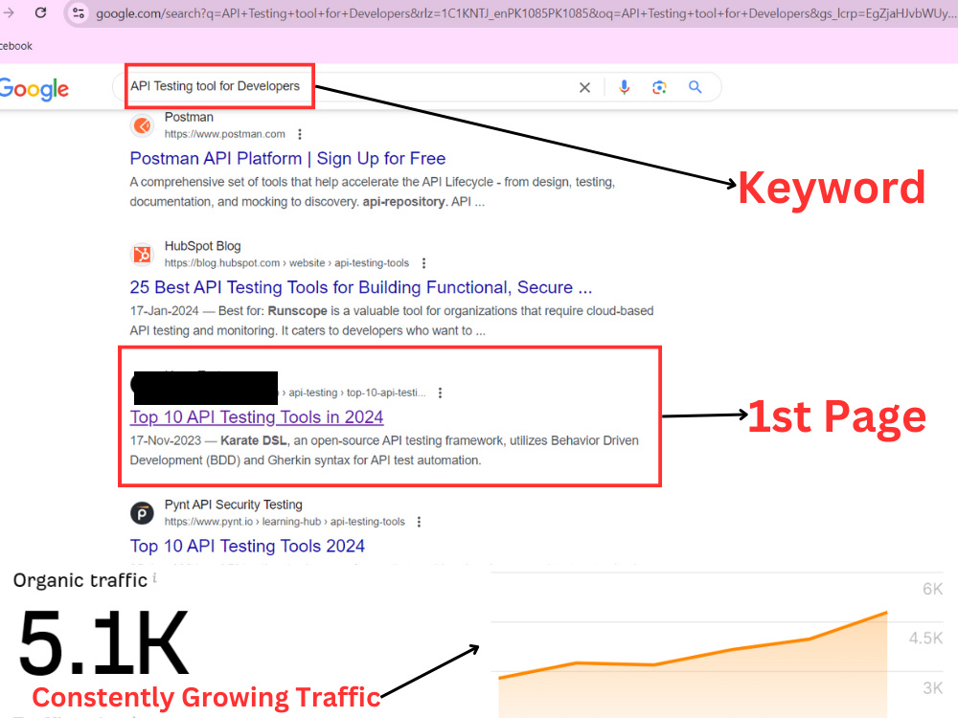Click the HubSpot Blog favicon

(x=143, y=254)
